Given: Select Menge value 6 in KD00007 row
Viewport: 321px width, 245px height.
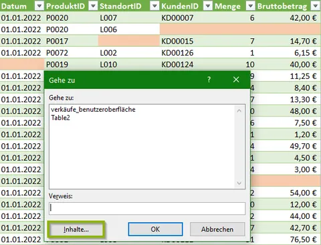Looking at the screenshot, I should tap(235, 18).
